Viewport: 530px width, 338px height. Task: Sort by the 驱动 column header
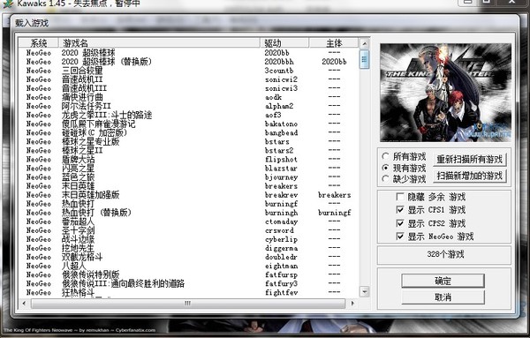point(284,43)
